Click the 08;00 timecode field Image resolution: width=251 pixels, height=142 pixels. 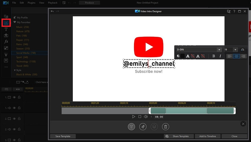(x=159, y=117)
